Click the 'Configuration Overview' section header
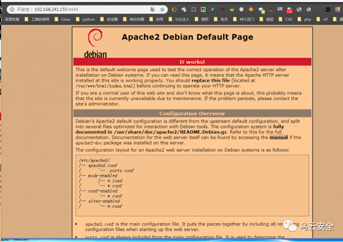Screen dimensions: 343x242 click(x=192, y=113)
